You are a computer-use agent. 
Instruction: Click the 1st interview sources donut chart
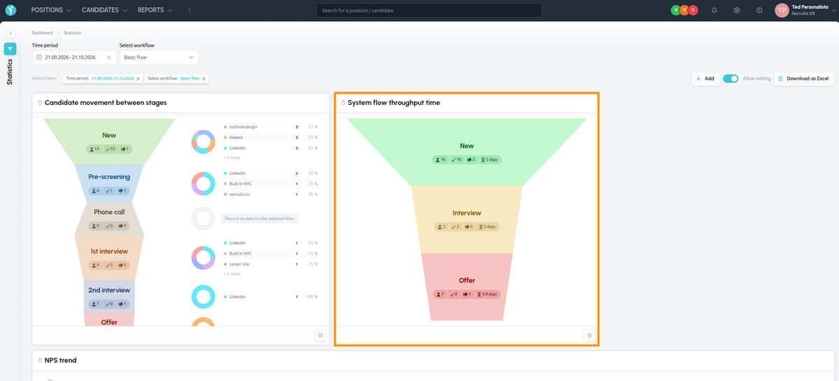(x=203, y=258)
